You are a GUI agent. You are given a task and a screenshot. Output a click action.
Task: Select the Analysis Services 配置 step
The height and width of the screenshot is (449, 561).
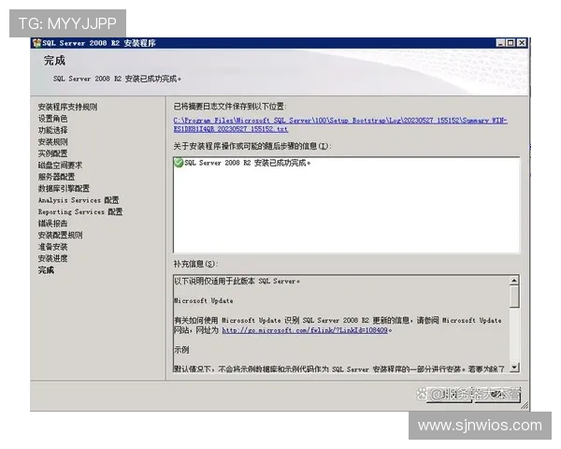click(x=79, y=200)
